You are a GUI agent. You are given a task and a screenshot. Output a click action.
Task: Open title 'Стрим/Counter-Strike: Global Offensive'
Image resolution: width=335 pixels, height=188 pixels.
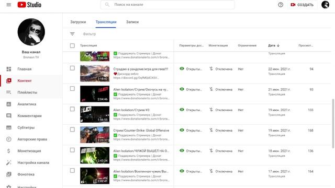coord(141,131)
